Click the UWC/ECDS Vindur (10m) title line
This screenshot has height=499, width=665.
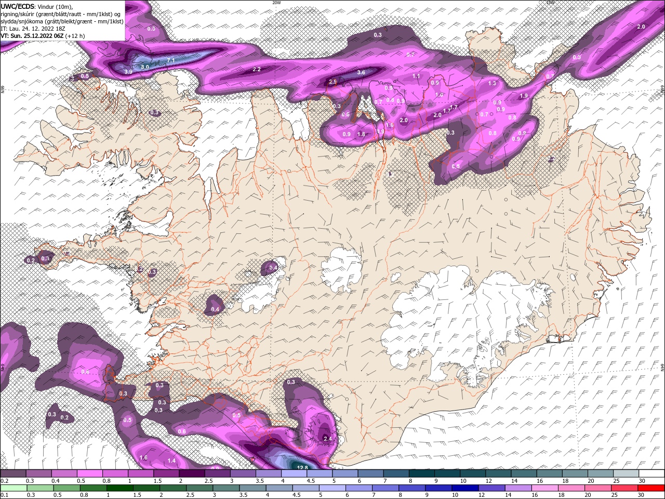tap(37, 6)
